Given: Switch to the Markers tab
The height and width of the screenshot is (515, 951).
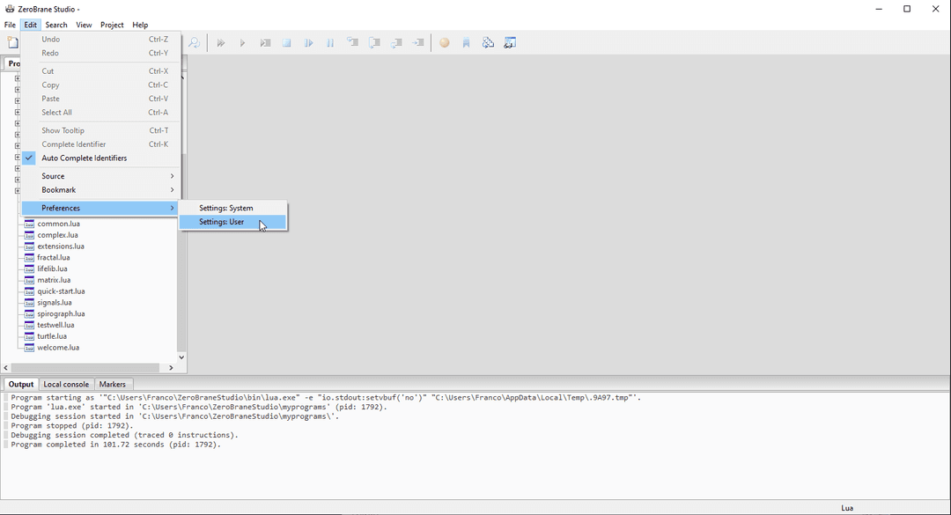Looking at the screenshot, I should (113, 384).
